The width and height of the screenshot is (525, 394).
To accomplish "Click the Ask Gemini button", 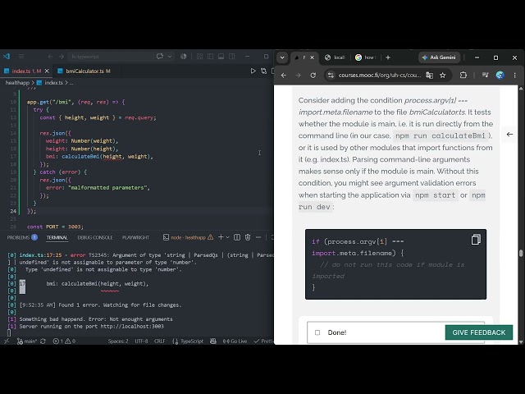I will [439, 57].
